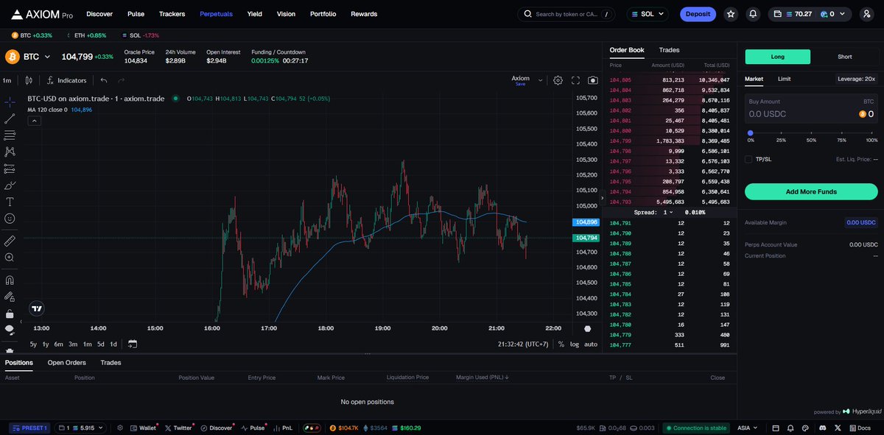Undo the last chart action
Image resolution: width=884 pixels, height=435 pixels.
104,80
